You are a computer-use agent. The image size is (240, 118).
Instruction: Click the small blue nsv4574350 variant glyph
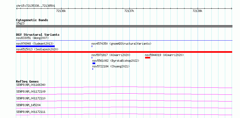92,46
